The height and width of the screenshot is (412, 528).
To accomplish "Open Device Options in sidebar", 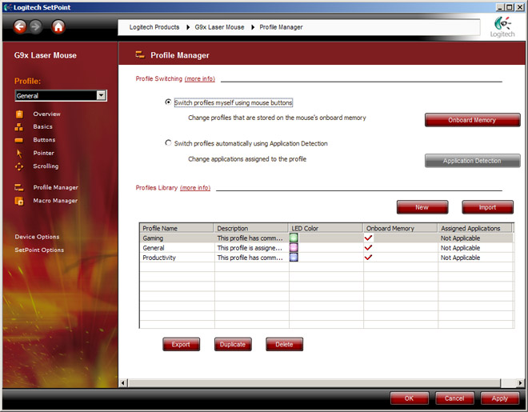I will coord(37,237).
